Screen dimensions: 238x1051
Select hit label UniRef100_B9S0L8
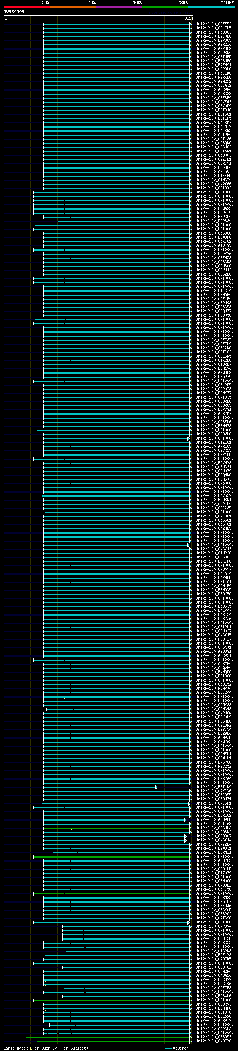[213, 36]
